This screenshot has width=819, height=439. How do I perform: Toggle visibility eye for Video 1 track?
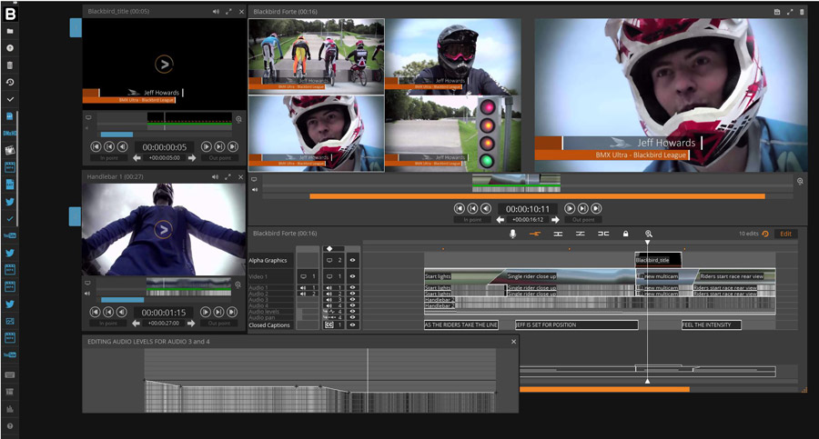pos(352,276)
